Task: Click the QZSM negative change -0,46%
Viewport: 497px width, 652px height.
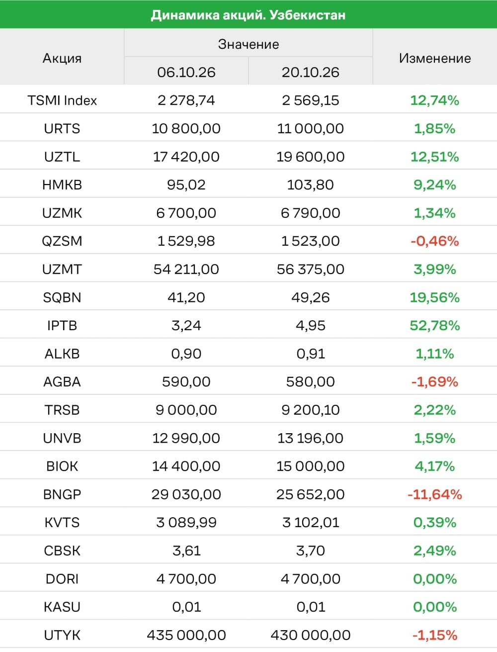Action: point(435,241)
